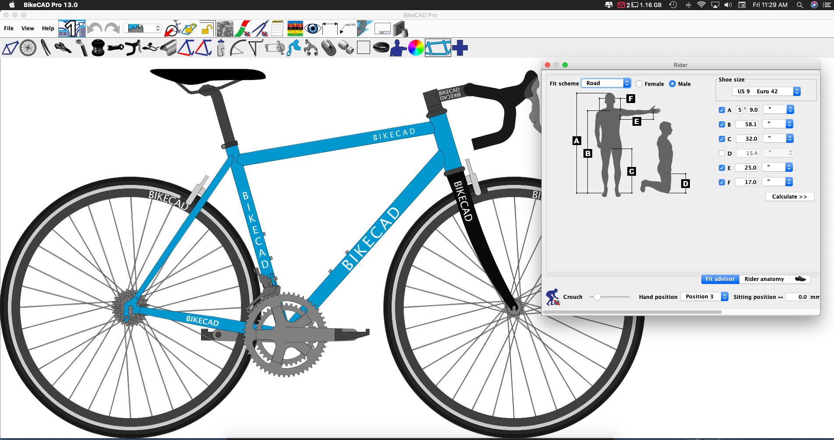This screenshot has width=834, height=440.
Task: Open the brake caliper icon
Action: [x=311, y=48]
